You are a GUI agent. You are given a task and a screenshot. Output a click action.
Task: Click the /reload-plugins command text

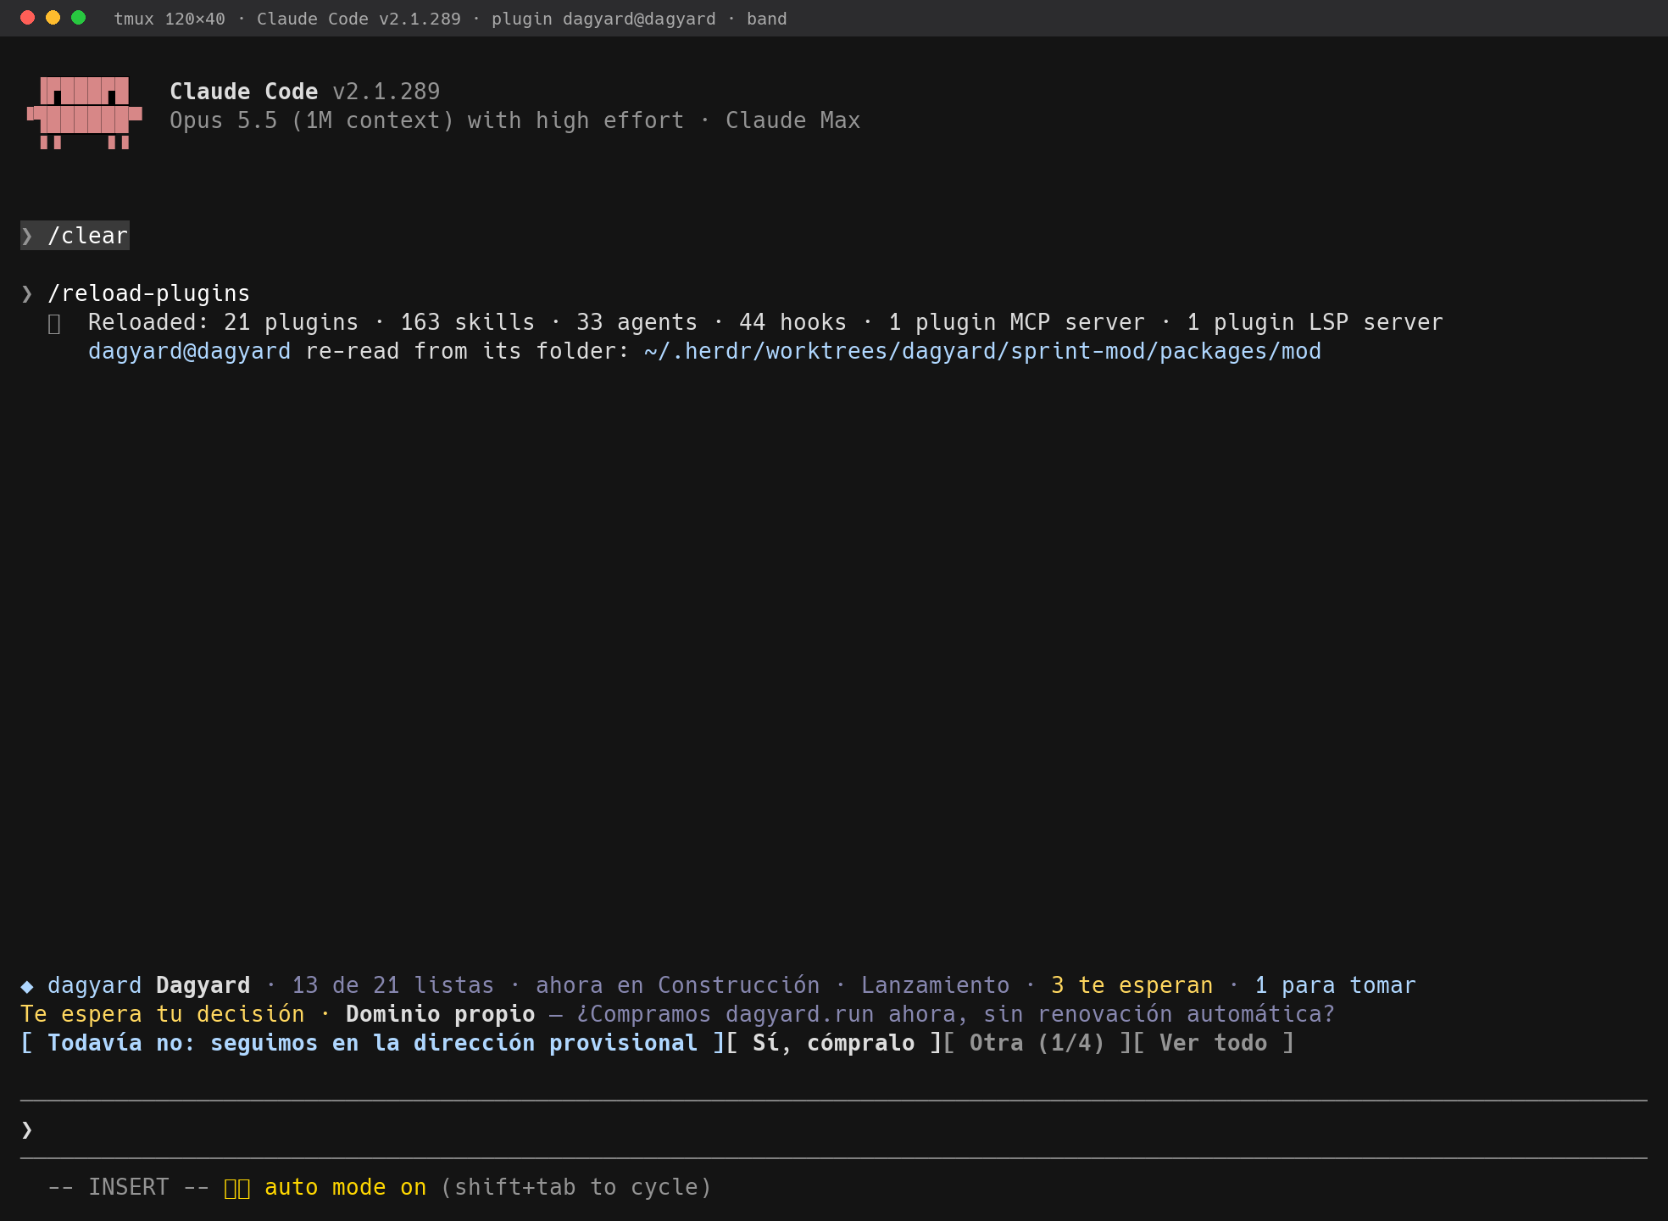[x=149, y=293]
